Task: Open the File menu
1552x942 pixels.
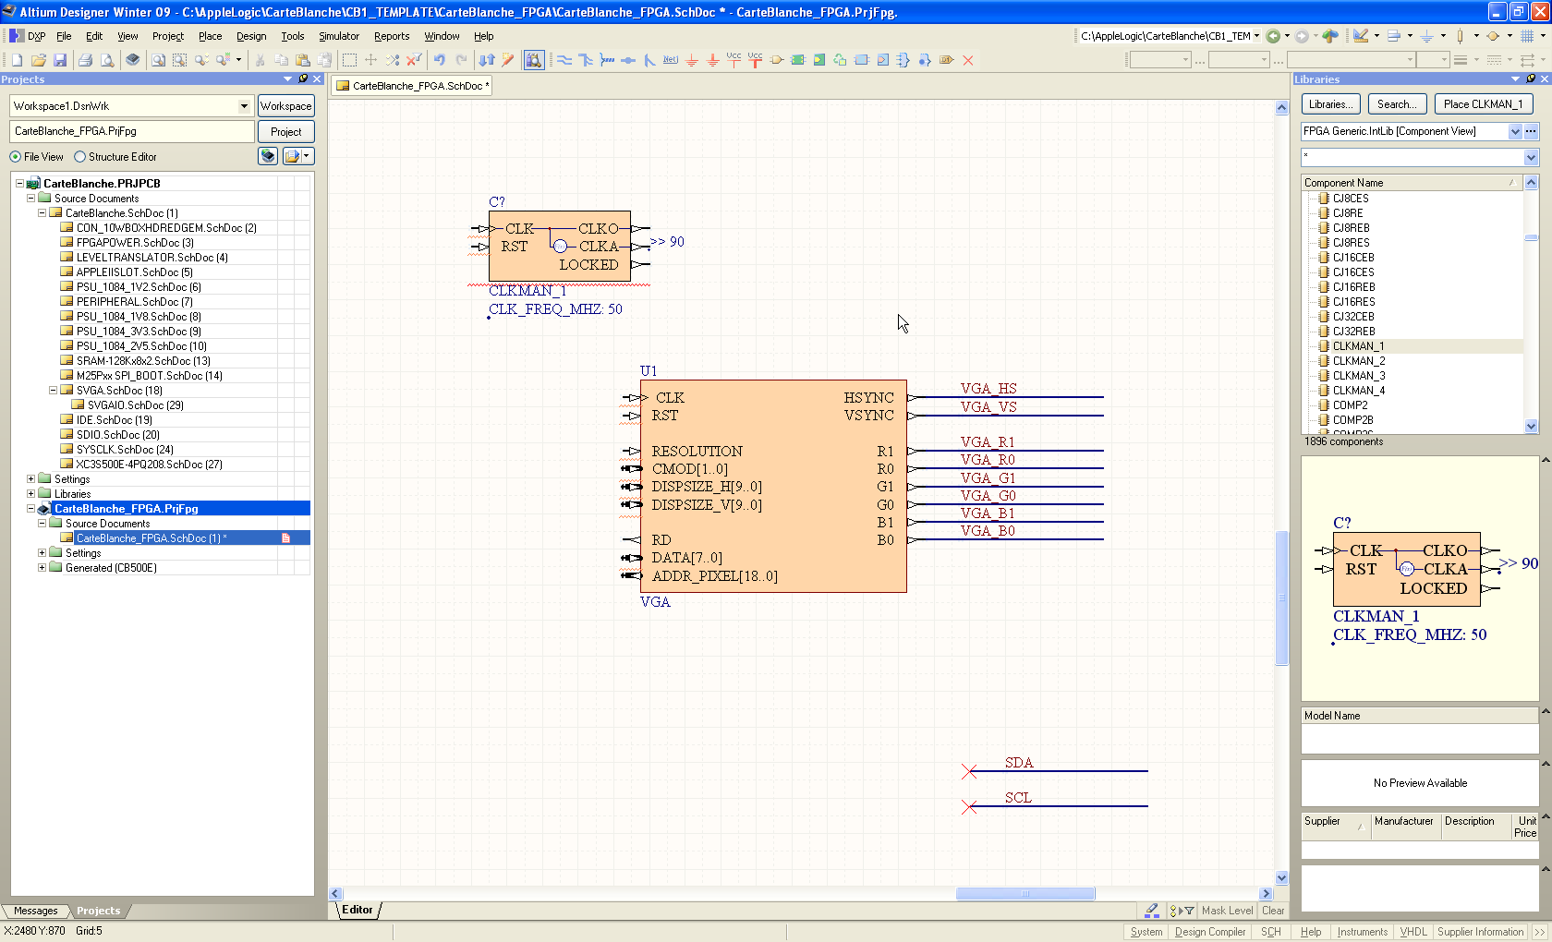Action: (x=64, y=36)
